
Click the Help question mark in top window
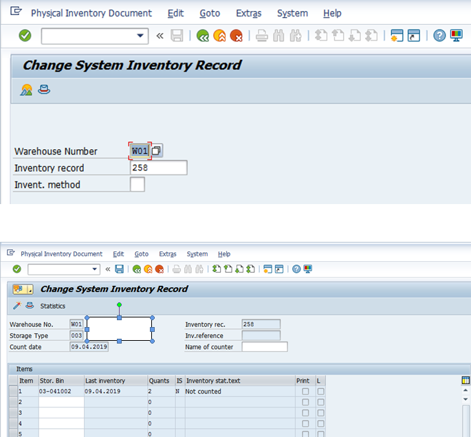pyautogui.click(x=439, y=36)
